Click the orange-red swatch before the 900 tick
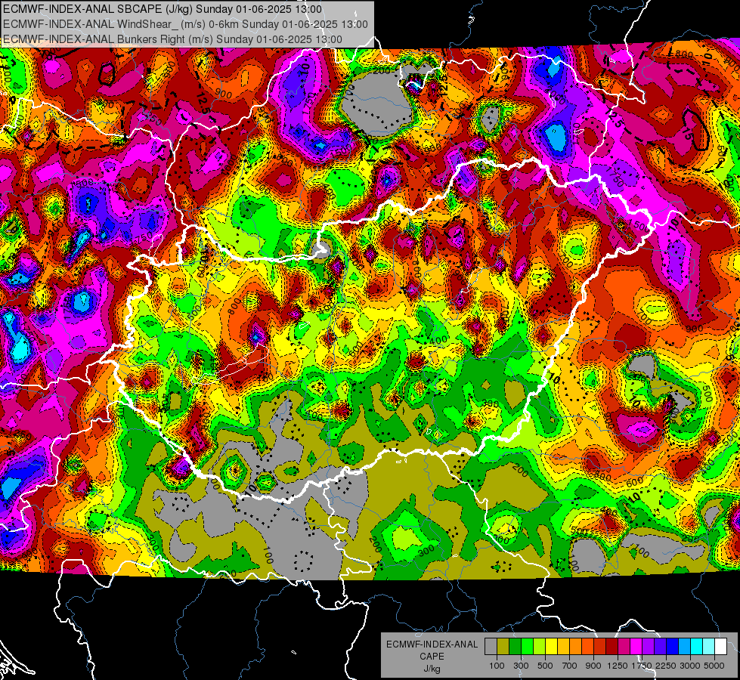This screenshot has height=680, width=740. point(587,647)
